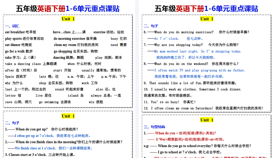
Task: Click the entry 'shop 去买东西；购物'
Action: (x=56, y=83)
